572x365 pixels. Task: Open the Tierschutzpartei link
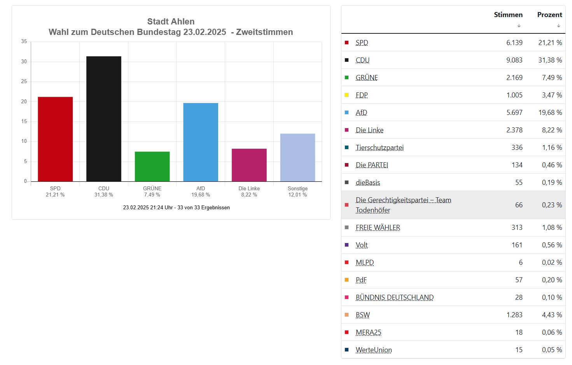click(380, 148)
